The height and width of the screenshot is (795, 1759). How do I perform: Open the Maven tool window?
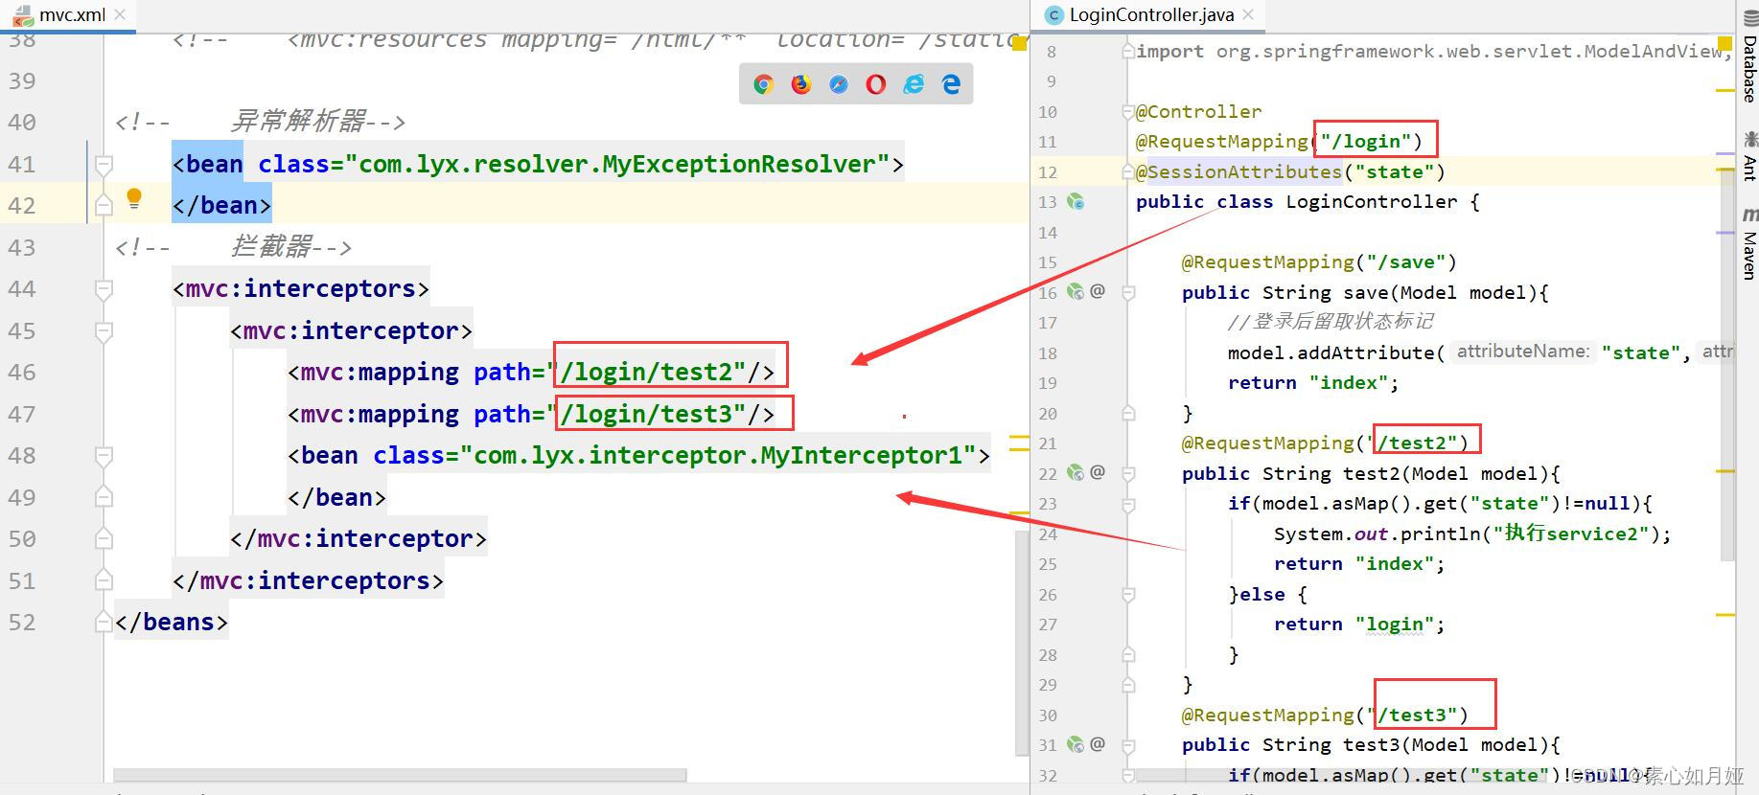pos(1748,243)
